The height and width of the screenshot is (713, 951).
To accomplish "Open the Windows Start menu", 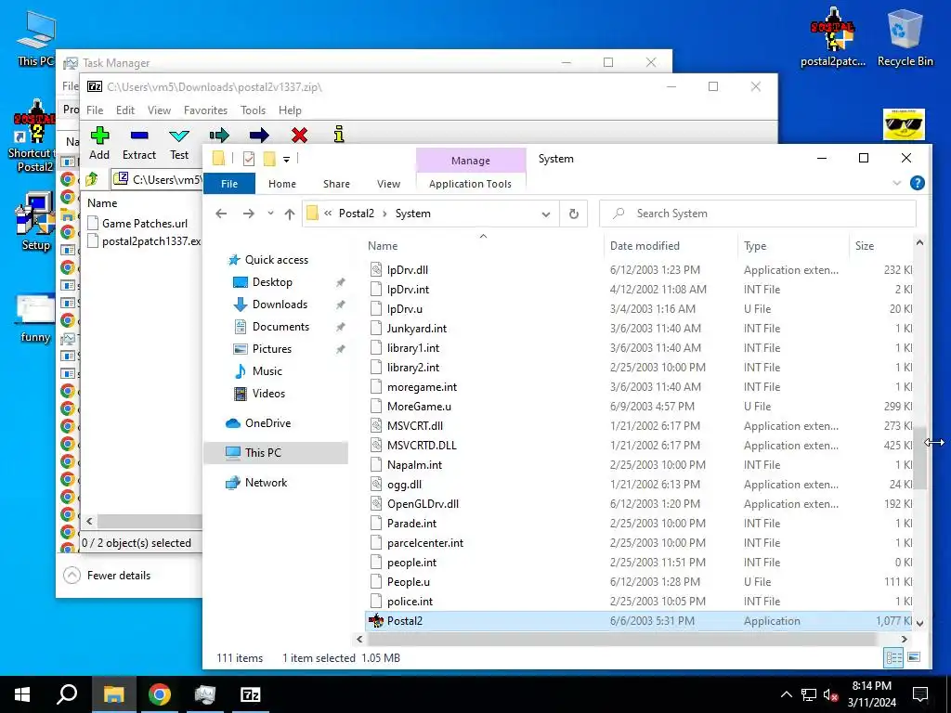I will [x=22, y=694].
